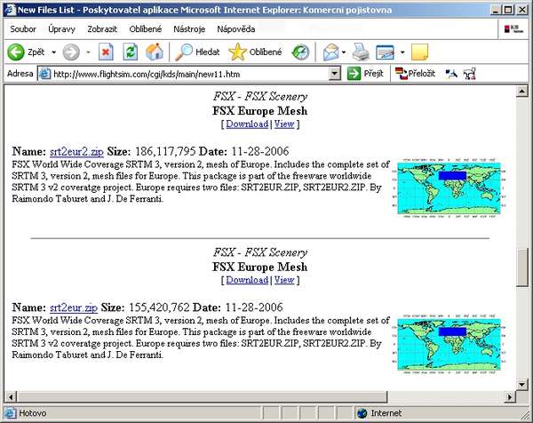Click the last links-bar icon after Přeložit
This screenshot has height=423, width=533.
pos(469,74)
